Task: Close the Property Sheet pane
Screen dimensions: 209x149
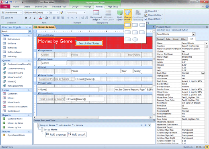Action: 207,27
